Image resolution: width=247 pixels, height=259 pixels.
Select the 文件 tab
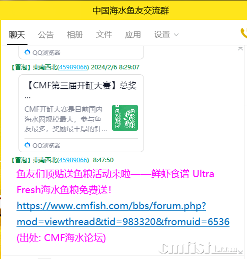104,35
